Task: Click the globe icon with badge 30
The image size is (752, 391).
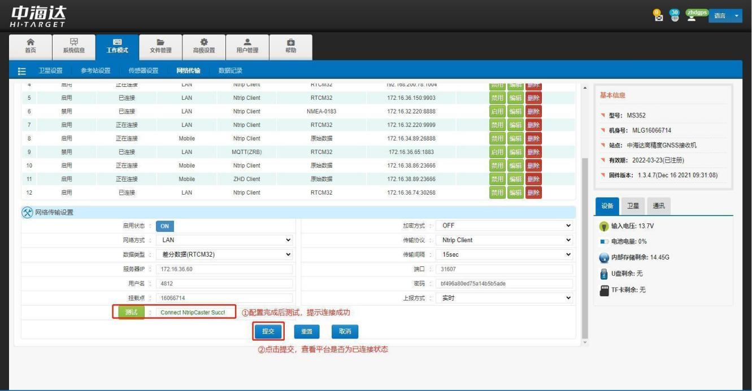Action: pyautogui.click(x=674, y=16)
